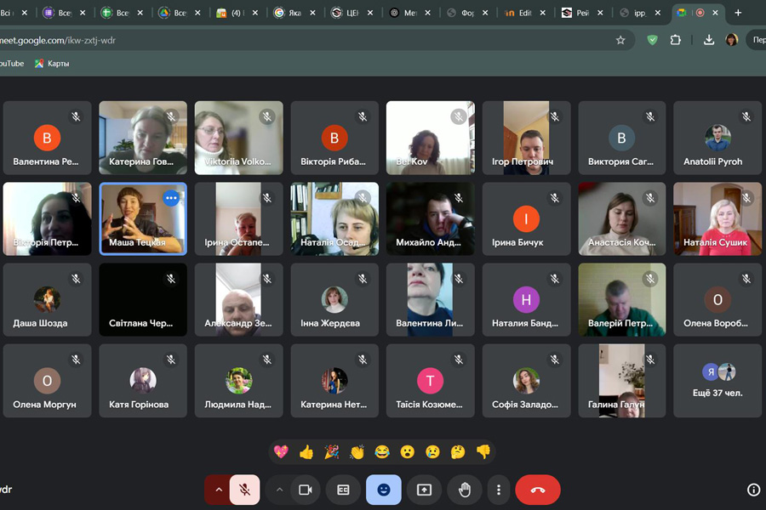Send laughing face reaction

(382, 452)
